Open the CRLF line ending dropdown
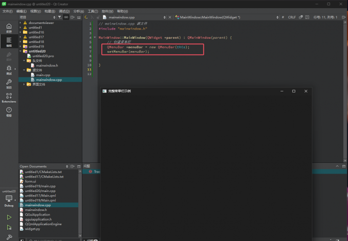This screenshot has width=348, height=241. point(292,17)
